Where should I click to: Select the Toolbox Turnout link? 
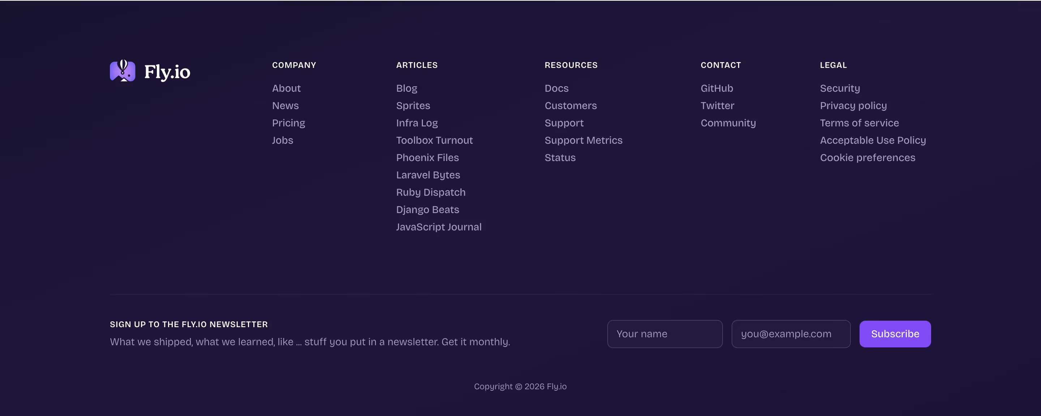point(434,140)
